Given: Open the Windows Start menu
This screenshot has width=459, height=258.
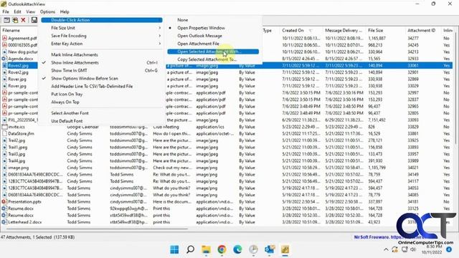Looking at the screenshot, I should (x=174, y=249).
